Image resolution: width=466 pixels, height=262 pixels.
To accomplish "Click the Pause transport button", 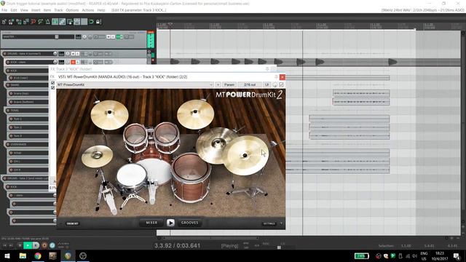I will pyautogui.click(x=36, y=245).
